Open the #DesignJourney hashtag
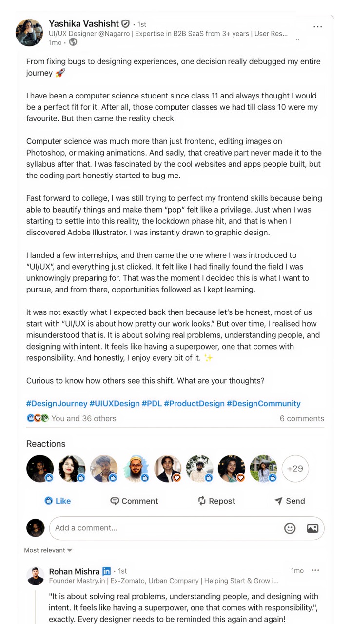351x624 pixels. tap(57, 403)
